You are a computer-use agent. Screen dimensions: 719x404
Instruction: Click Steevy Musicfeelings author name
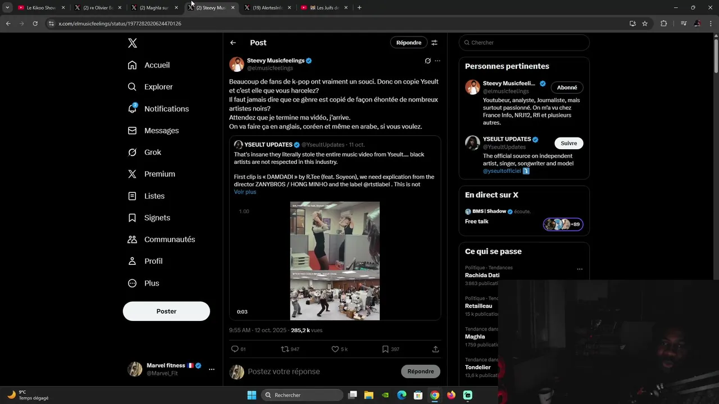point(275,61)
